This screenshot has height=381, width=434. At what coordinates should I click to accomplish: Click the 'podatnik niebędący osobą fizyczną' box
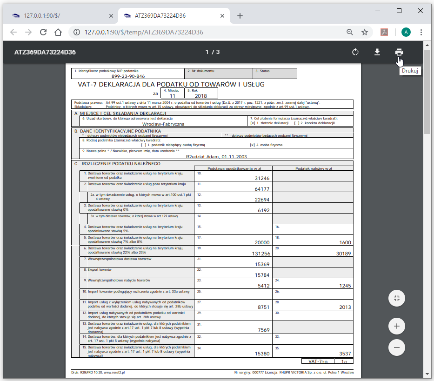click(x=143, y=145)
